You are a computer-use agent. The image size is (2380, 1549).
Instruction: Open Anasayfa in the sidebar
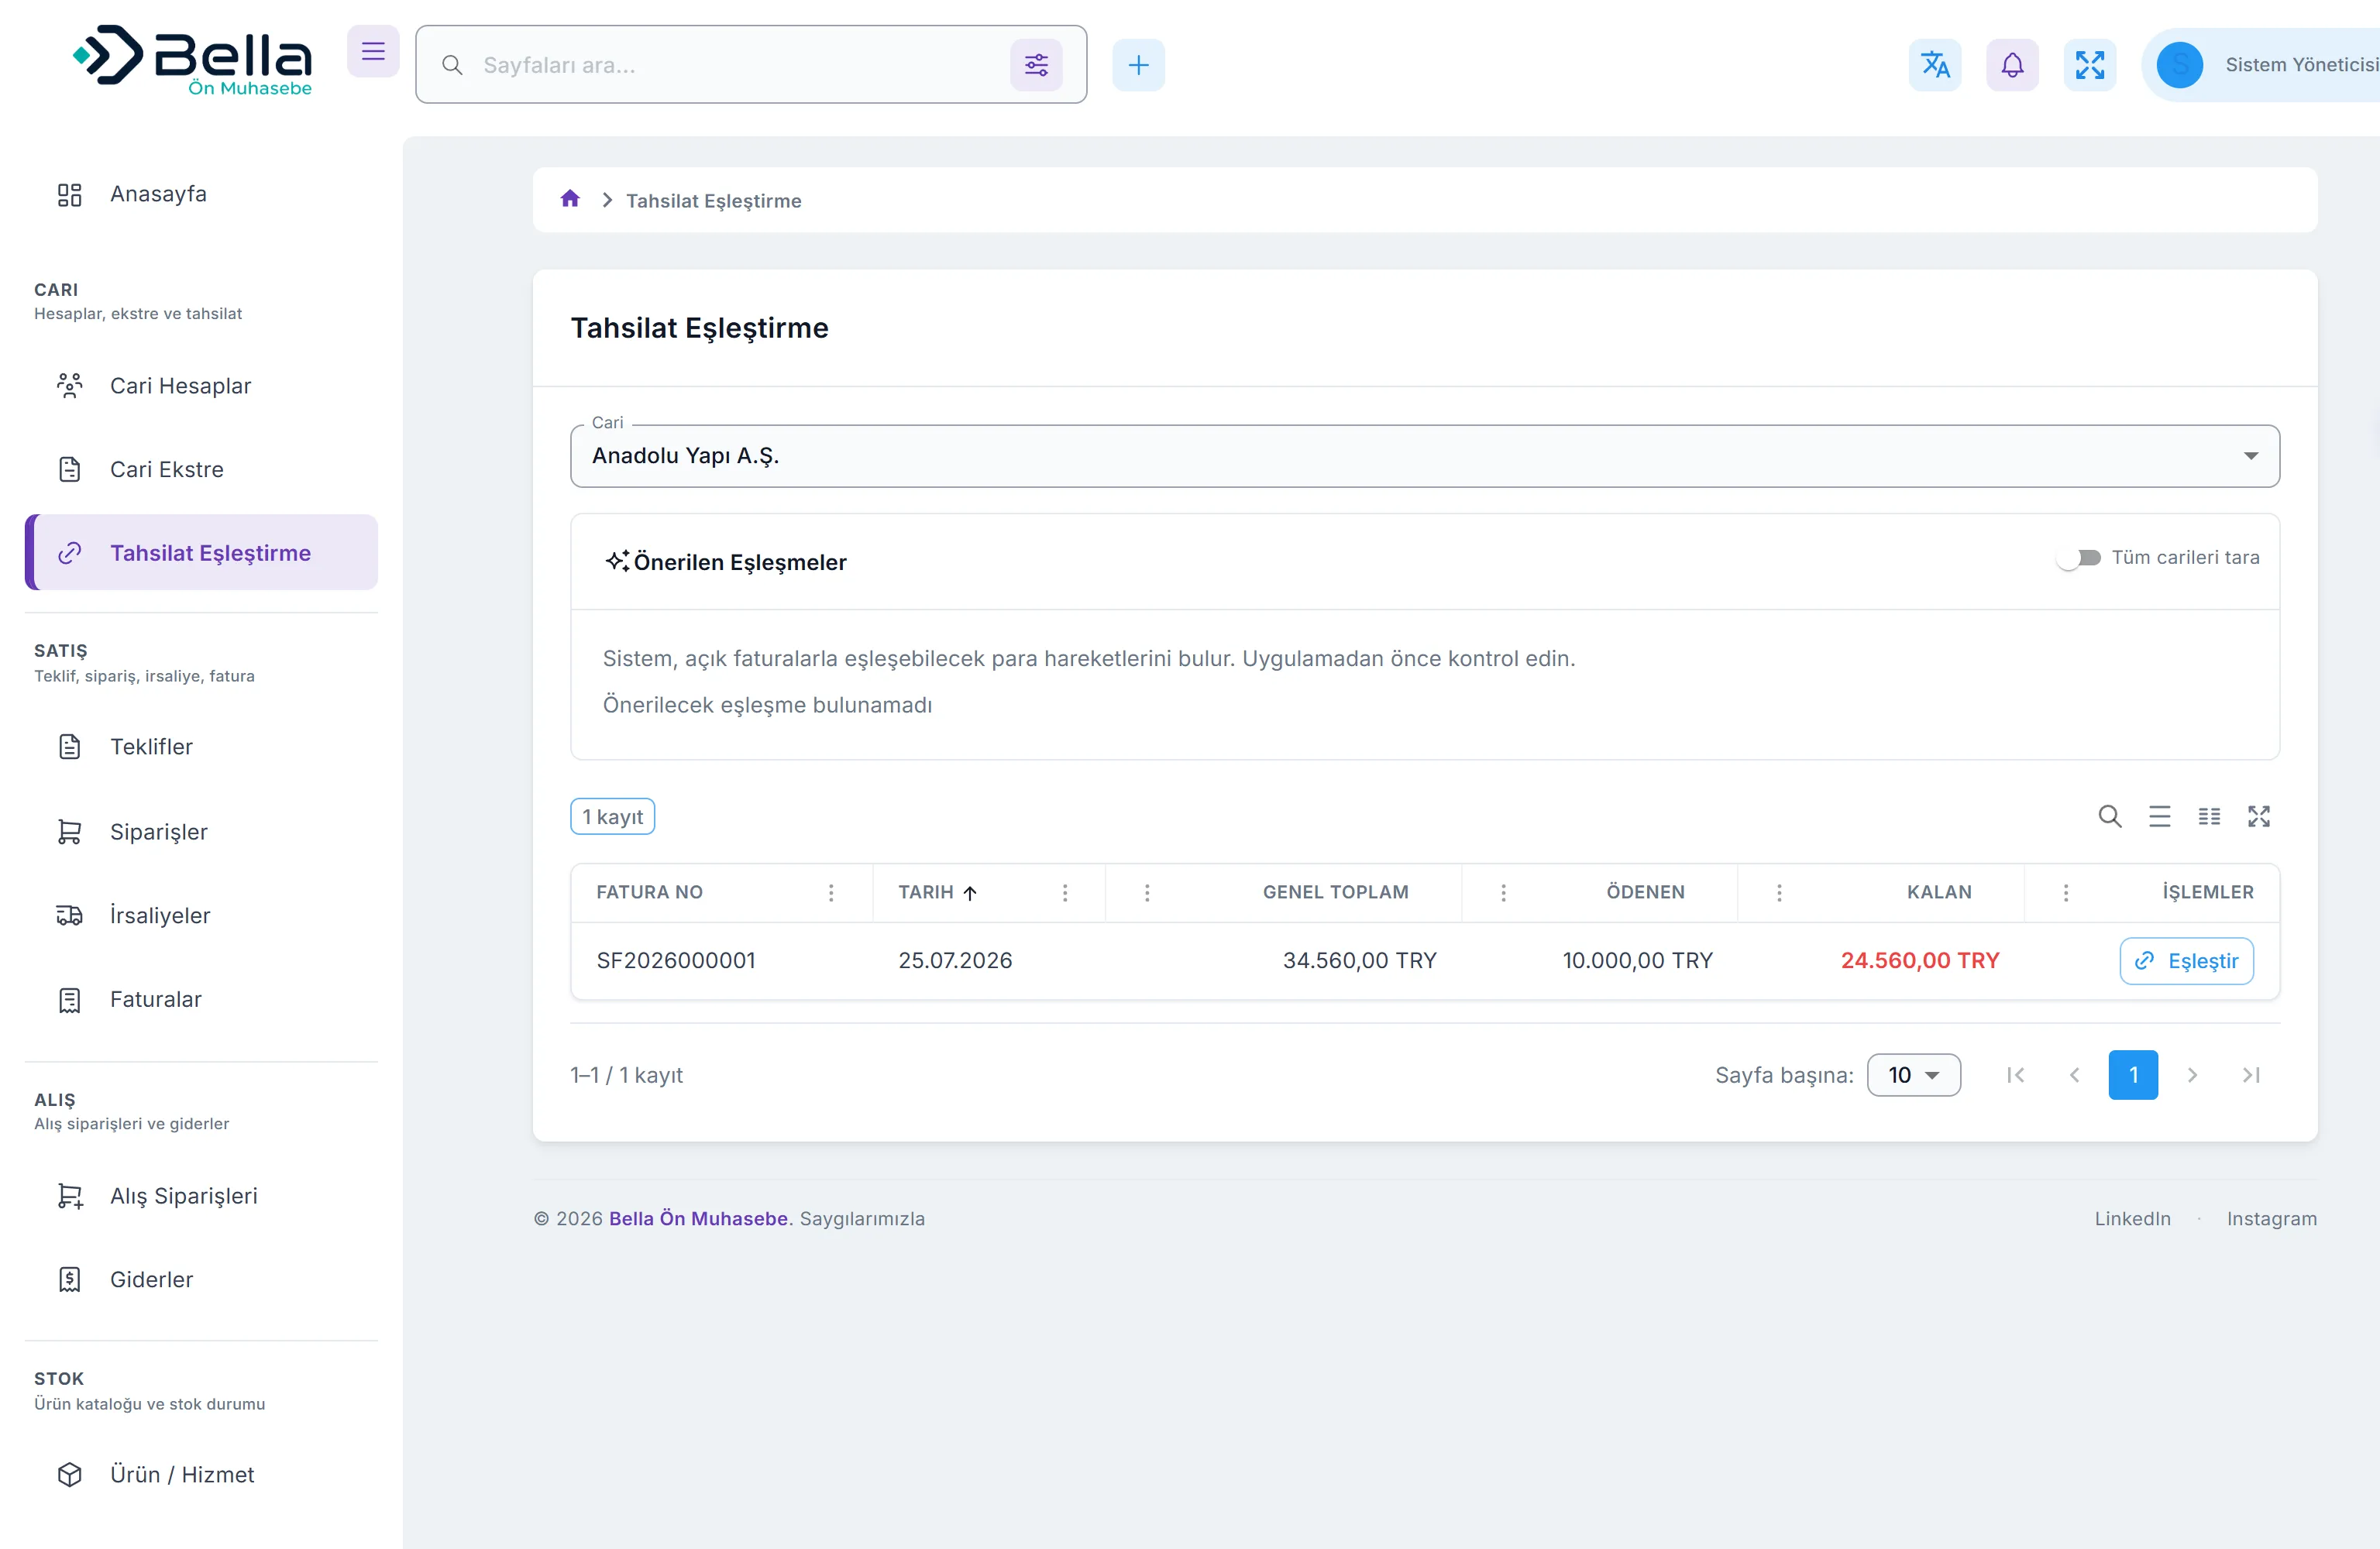coord(201,194)
